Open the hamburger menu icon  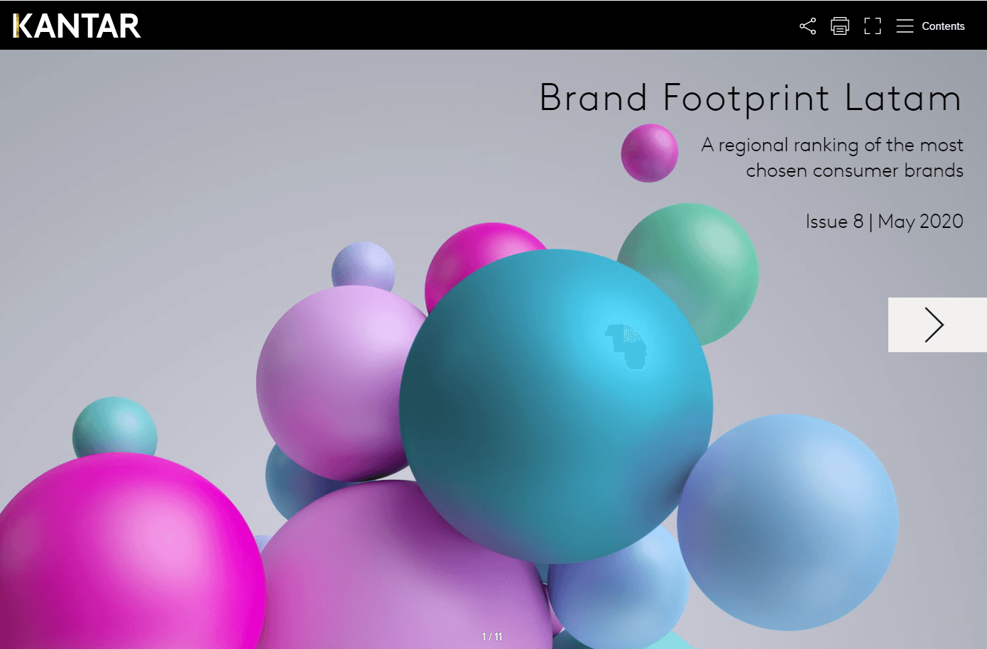pyautogui.click(x=905, y=26)
